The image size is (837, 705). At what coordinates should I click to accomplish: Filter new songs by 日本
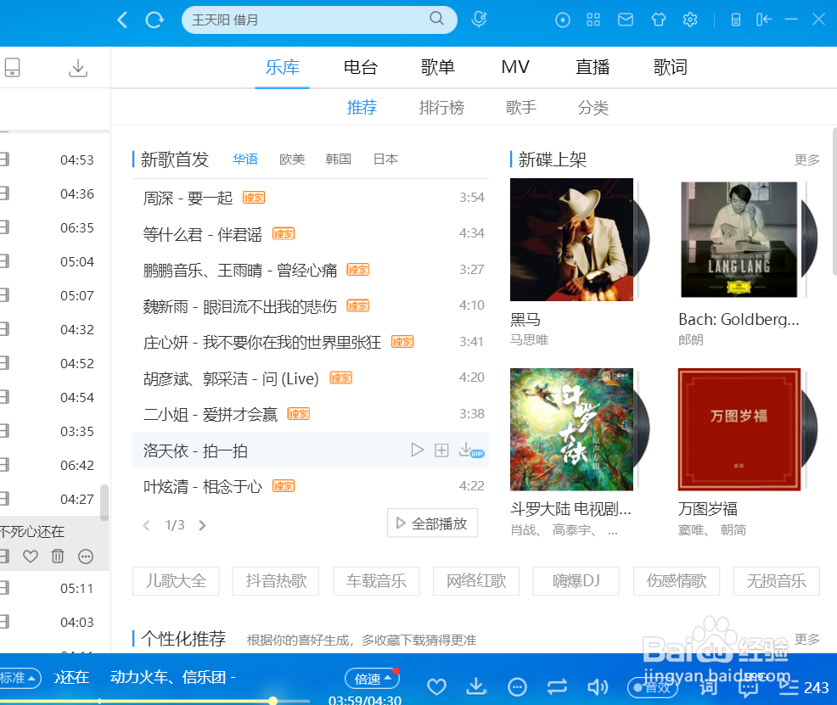click(x=385, y=159)
